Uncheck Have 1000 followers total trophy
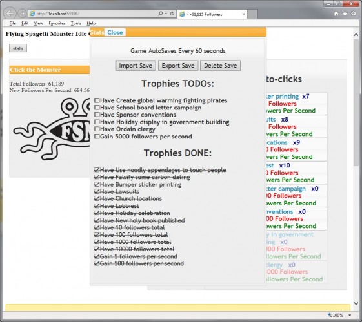Image resolution: width=362 pixels, height=322 pixels. coord(97,242)
